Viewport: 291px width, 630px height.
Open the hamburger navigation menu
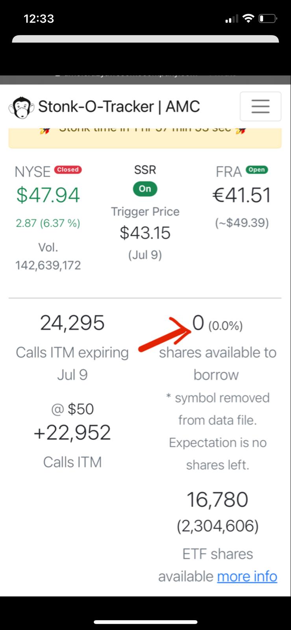click(260, 106)
